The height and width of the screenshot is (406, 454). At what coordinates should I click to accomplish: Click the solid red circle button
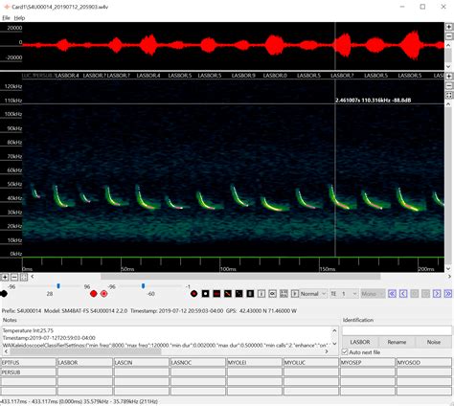pyautogui.click(x=93, y=294)
